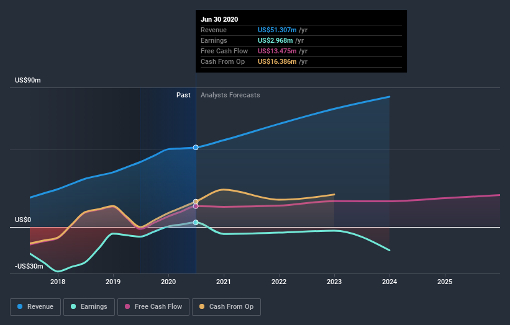Image resolution: width=510 pixels, height=325 pixels.
Task: Click the Past section label
Action: pos(183,95)
